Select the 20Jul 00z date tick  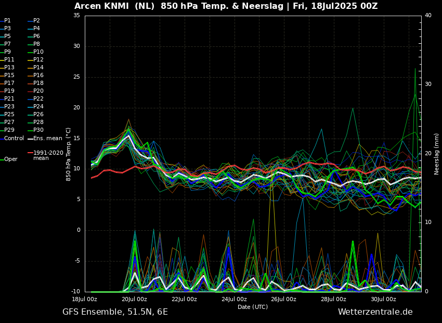coord(134,300)
